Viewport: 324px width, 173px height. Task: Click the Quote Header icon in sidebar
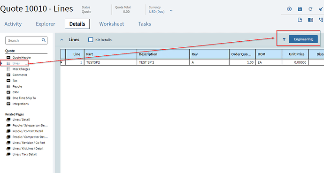coord(8,57)
